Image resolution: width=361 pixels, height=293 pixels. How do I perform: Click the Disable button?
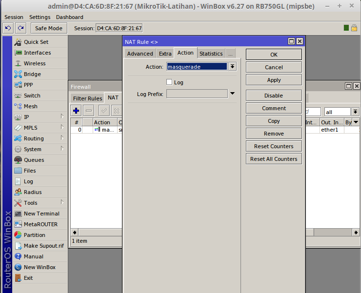click(274, 96)
